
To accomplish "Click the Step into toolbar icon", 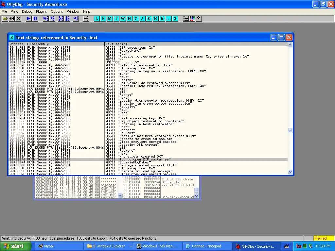I will pyautogui.click(x=45, y=19).
